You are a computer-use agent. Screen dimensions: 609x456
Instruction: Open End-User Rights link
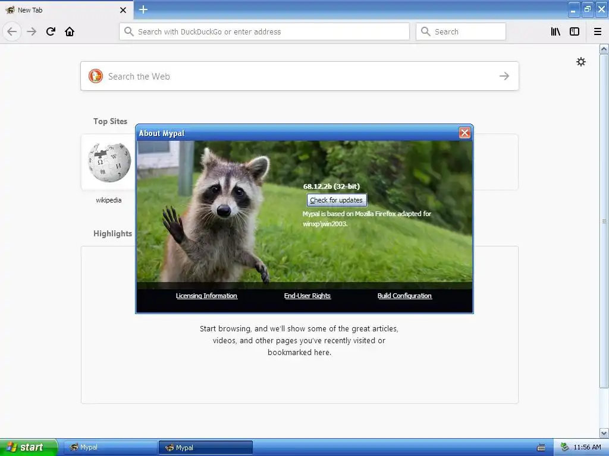coord(307,296)
